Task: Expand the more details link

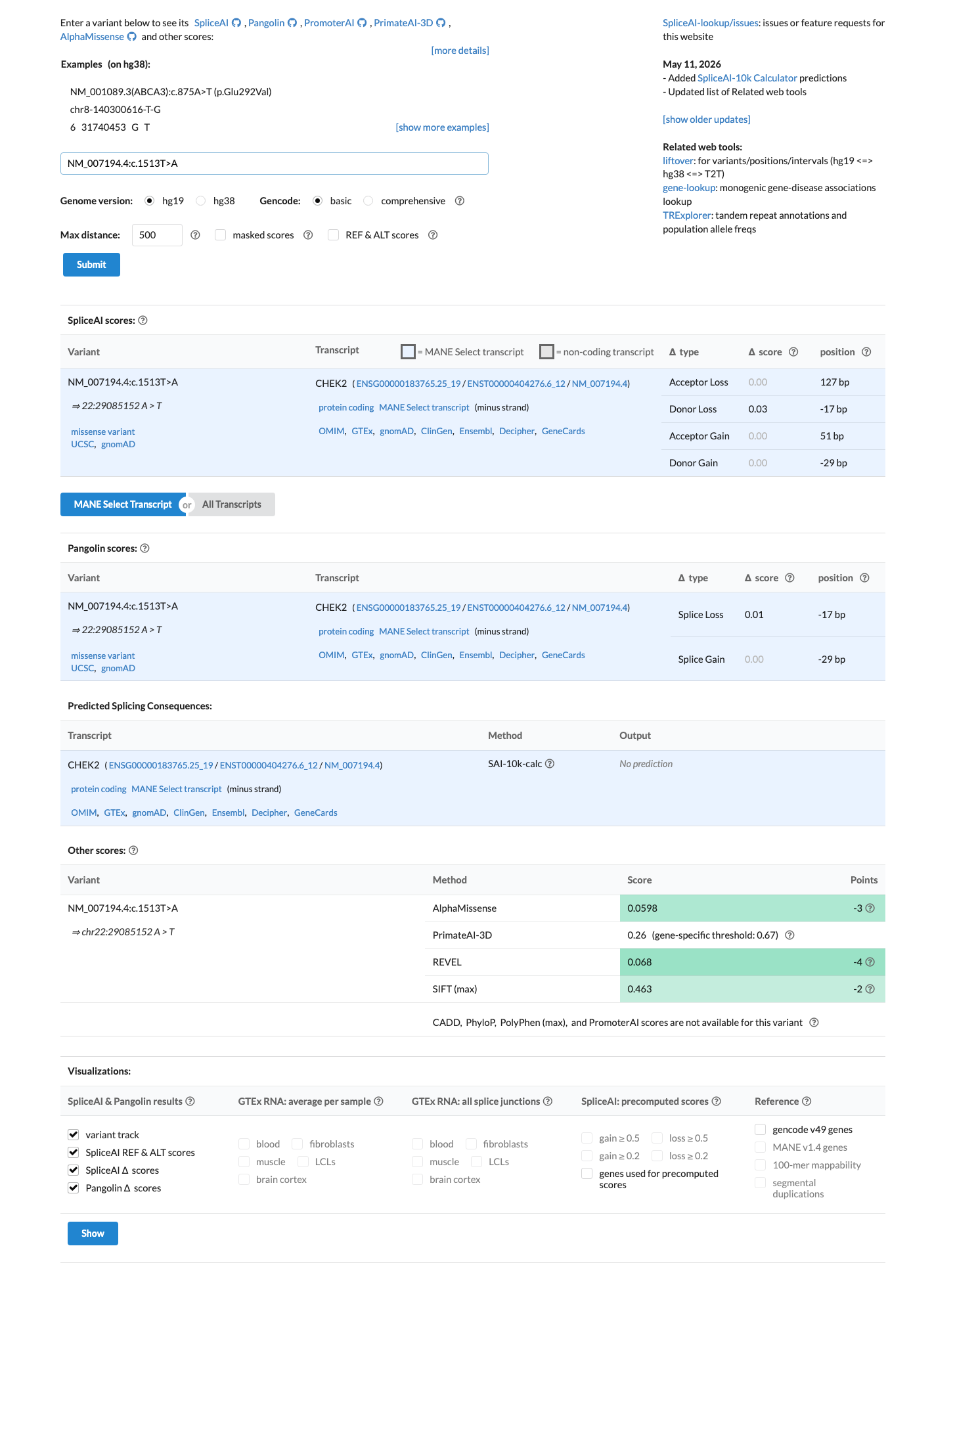Action: tap(460, 51)
